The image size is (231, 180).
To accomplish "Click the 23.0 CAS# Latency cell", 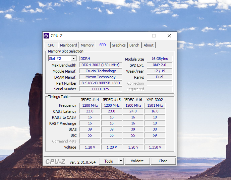I will coord(112,111).
